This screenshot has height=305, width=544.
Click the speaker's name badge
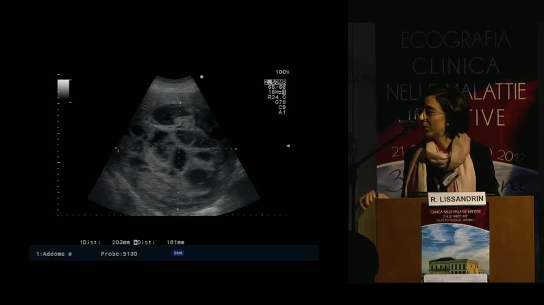450,178
